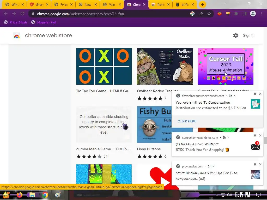
Task: Open the Tic Tac Toe game thumbnail
Action: [104, 66]
